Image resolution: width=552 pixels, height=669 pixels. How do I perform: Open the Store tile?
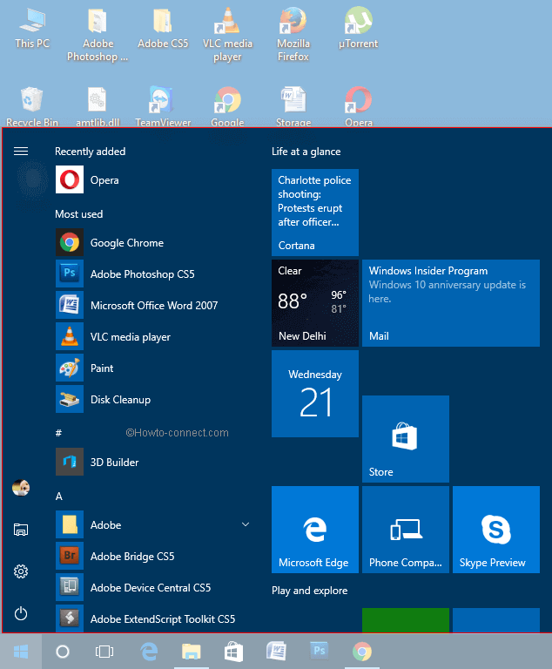[x=406, y=439]
